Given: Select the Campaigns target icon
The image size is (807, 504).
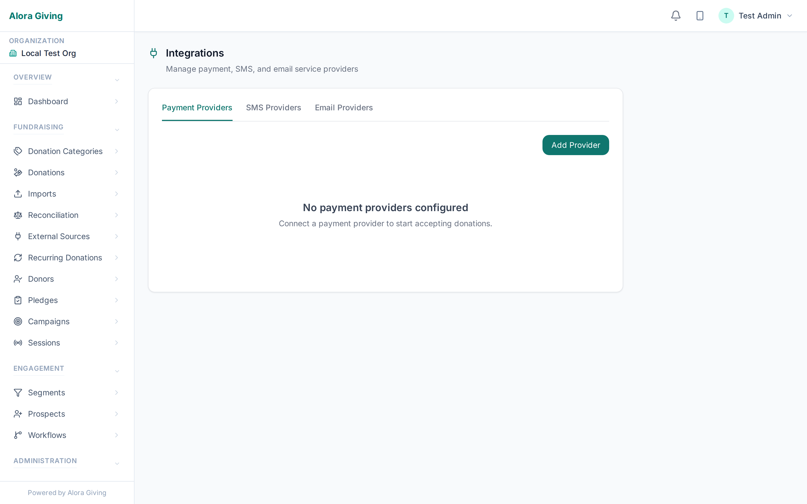Looking at the screenshot, I should click(18, 321).
